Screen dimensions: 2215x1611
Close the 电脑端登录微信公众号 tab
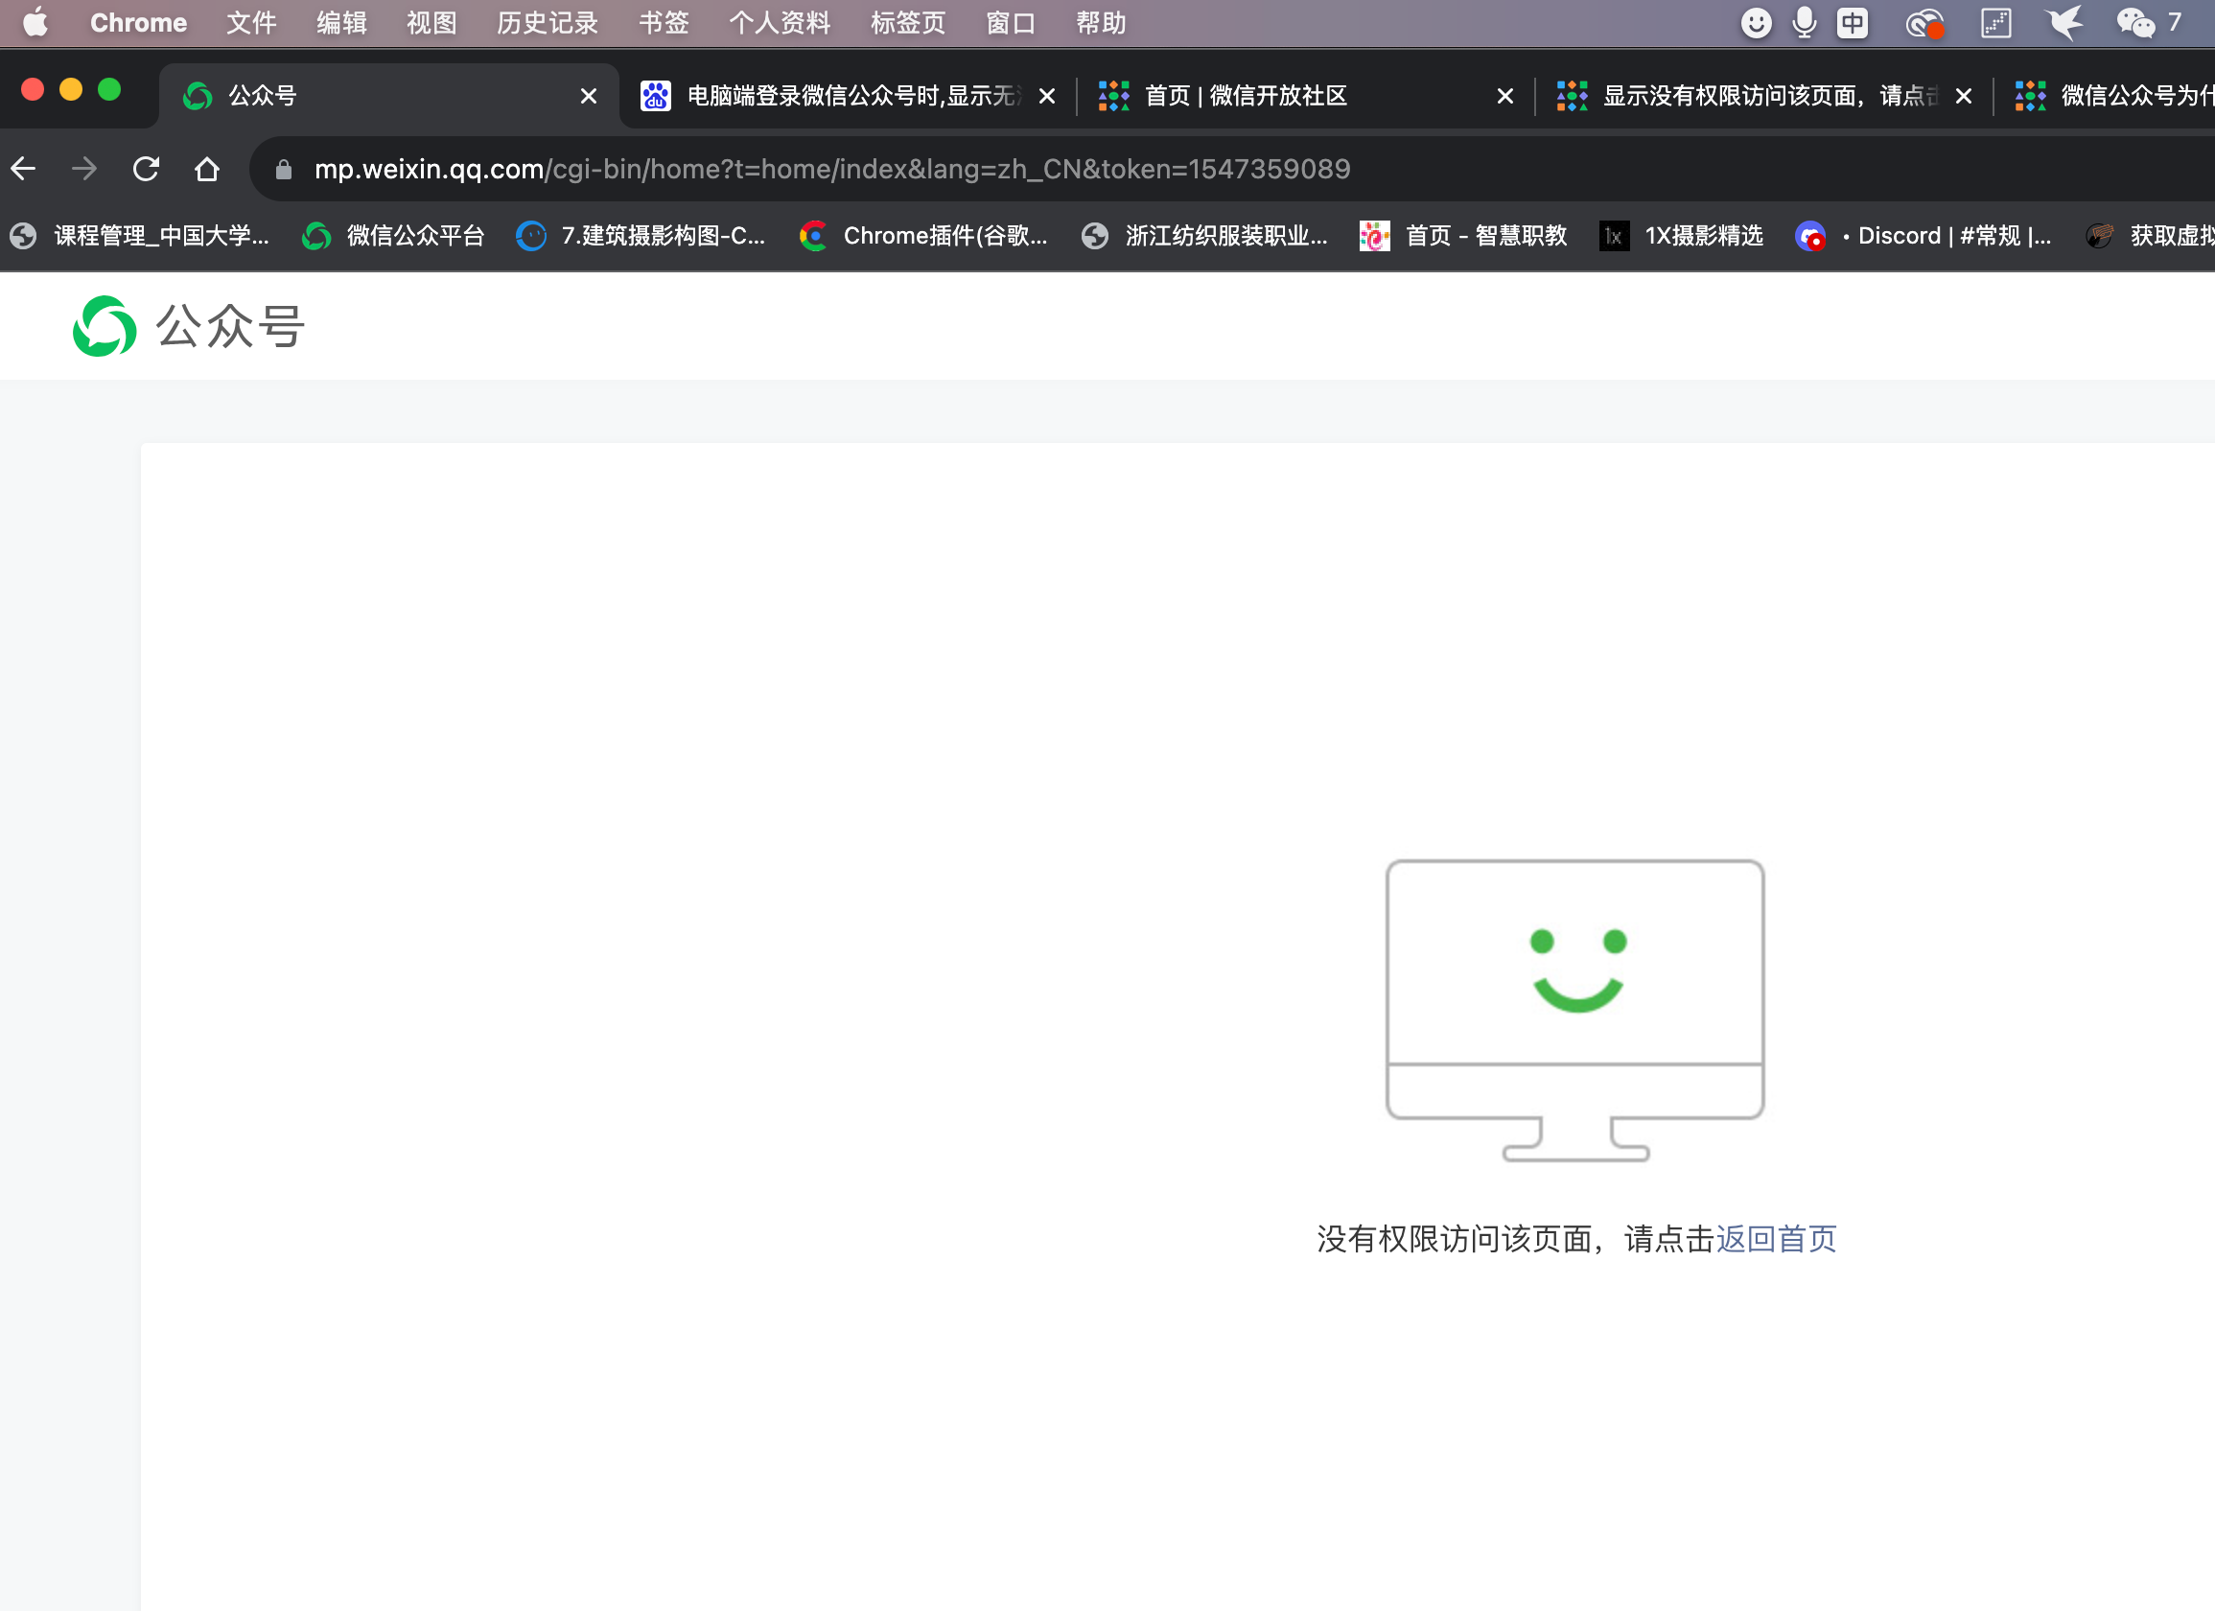click(x=1046, y=96)
